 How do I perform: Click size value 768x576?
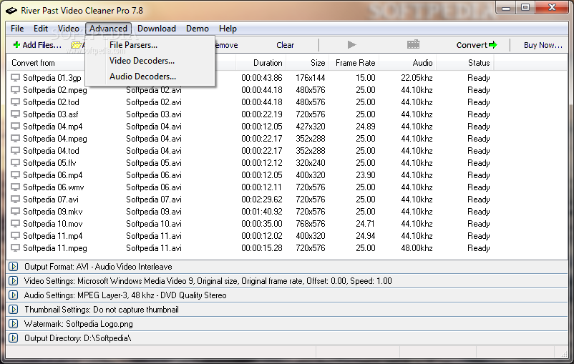click(311, 224)
